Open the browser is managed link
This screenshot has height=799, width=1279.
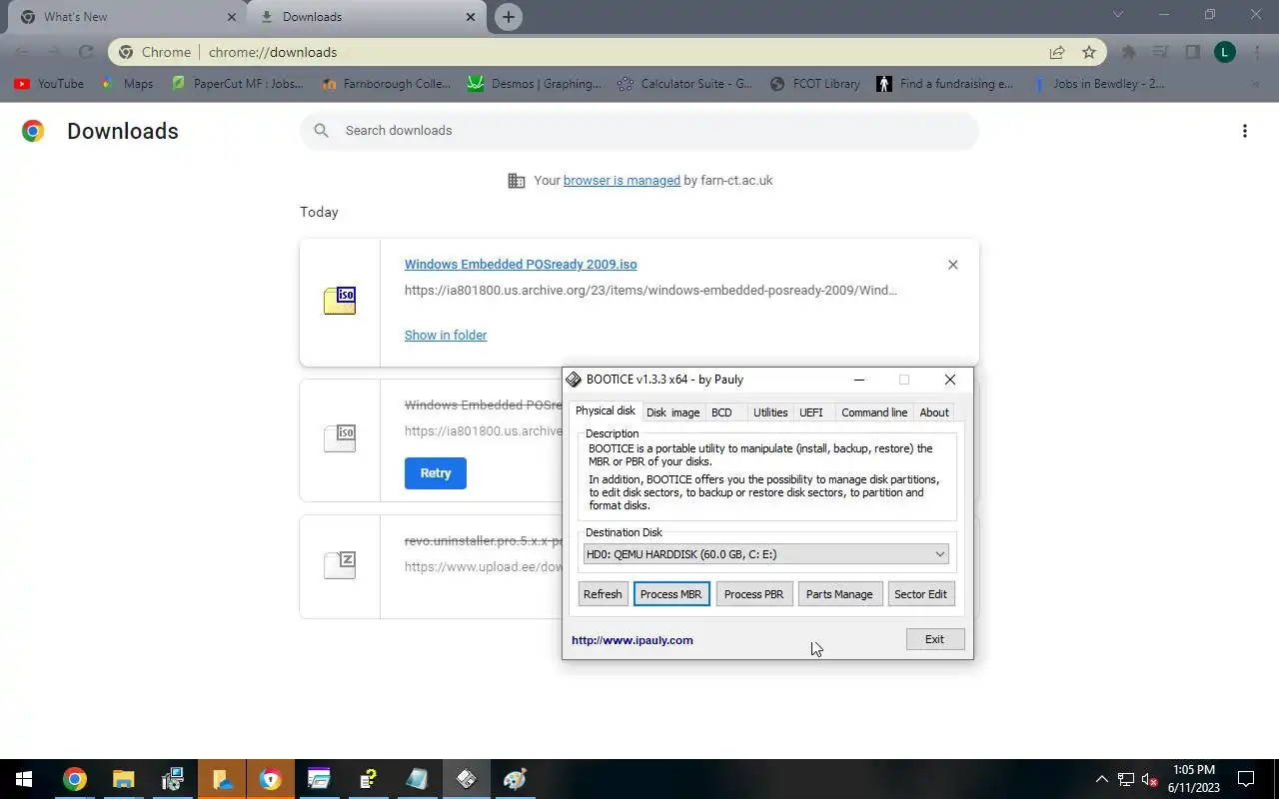[622, 181]
